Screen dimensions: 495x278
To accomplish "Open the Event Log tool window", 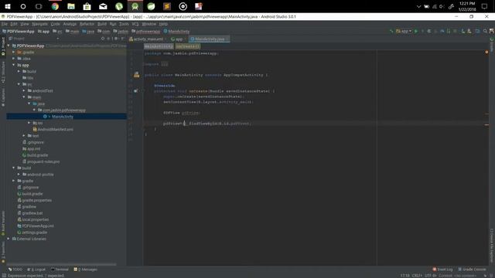I will 442,270.
